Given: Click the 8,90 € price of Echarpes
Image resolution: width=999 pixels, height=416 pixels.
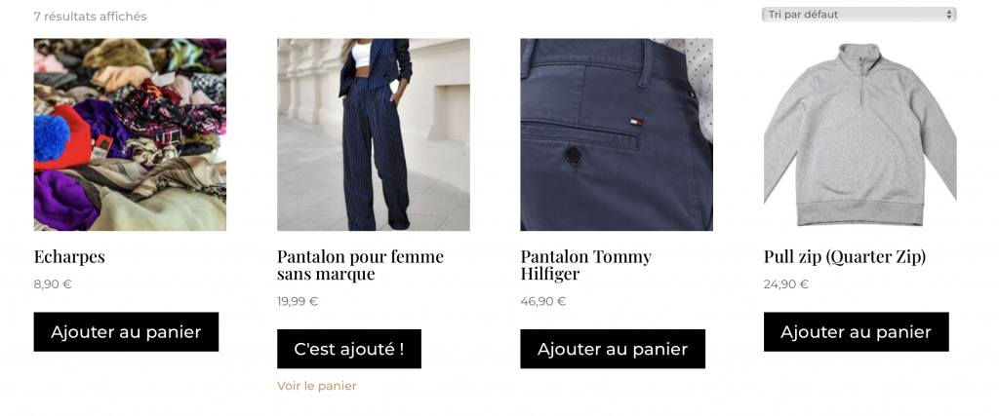Looking at the screenshot, I should click(x=53, y=284).
